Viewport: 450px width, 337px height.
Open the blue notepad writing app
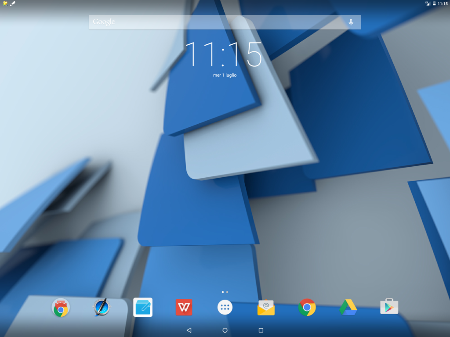[x=143, y=307]
